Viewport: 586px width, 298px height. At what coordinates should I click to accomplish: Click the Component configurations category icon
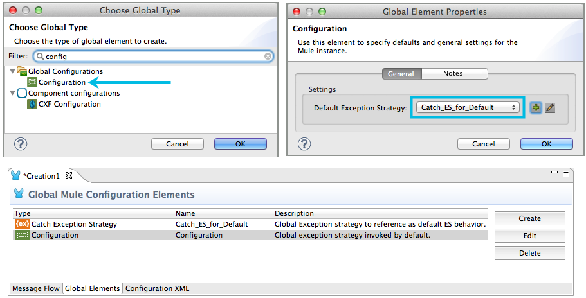pyautogui.click(x=22, y=93)
